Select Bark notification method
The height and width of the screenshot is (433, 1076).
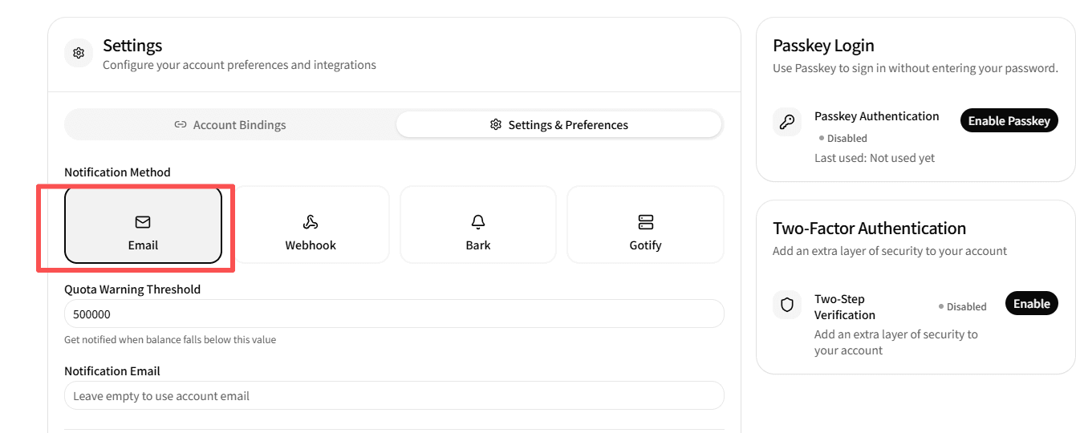point(478,225)
